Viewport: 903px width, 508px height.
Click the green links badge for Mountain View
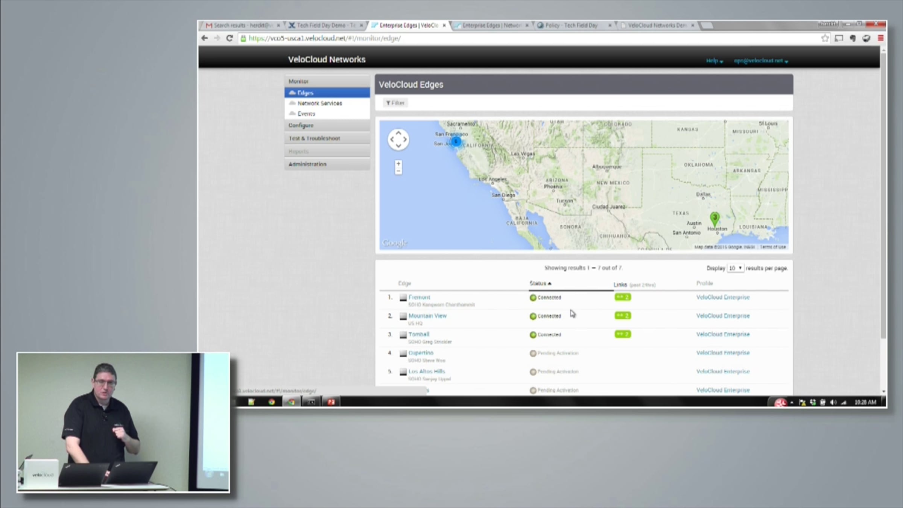[x=623, y=316]
